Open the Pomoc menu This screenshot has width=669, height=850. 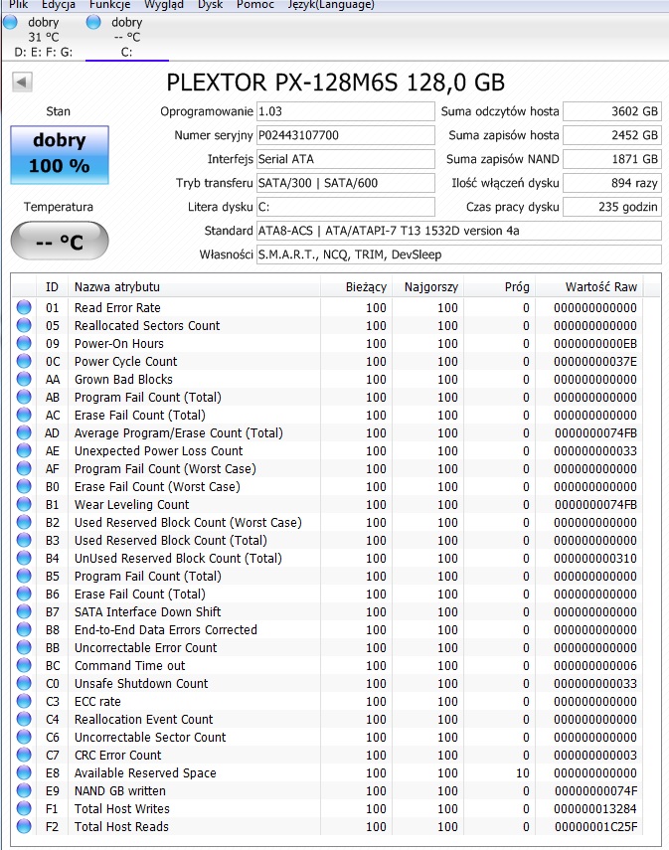click(x=255, y=4)
